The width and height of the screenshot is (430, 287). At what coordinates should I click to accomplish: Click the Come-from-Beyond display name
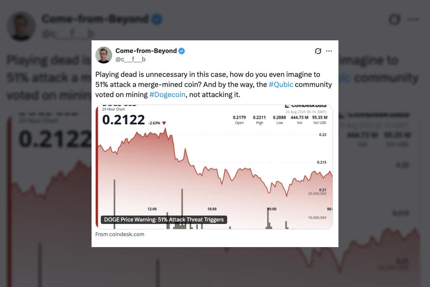(x=146, y=51)
